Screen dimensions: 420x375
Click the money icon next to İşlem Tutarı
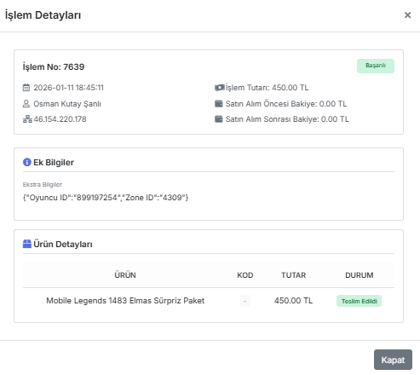pyautogui.click(x=220, y=88)
